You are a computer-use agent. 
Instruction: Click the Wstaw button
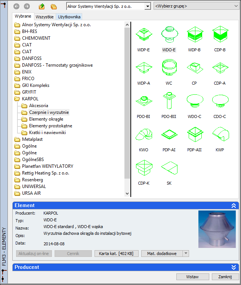[x=192, y=277]
